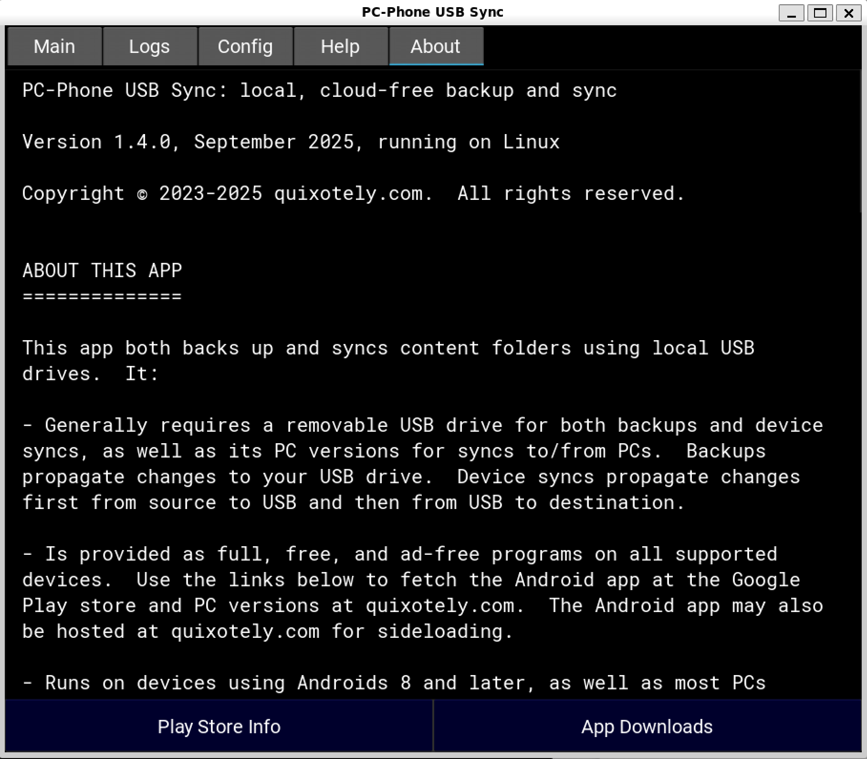
Task: Click the ABOUT THIS APP heading
Action: click(x=102, y=270)
